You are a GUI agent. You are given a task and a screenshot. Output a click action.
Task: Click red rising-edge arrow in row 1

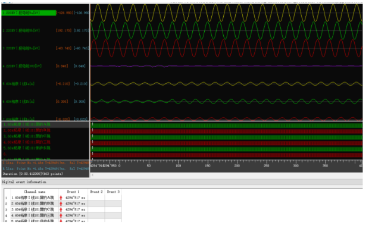pyautogui.click(x=61, y=198)
